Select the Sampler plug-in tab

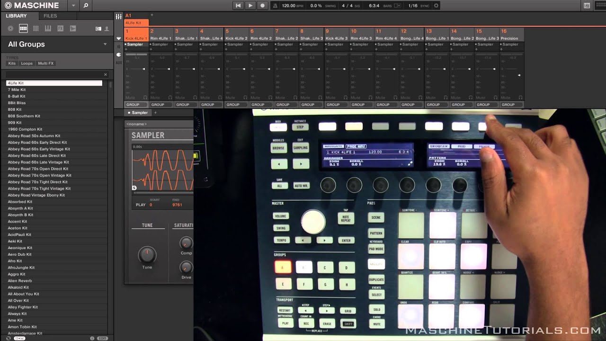coord(137,113)
